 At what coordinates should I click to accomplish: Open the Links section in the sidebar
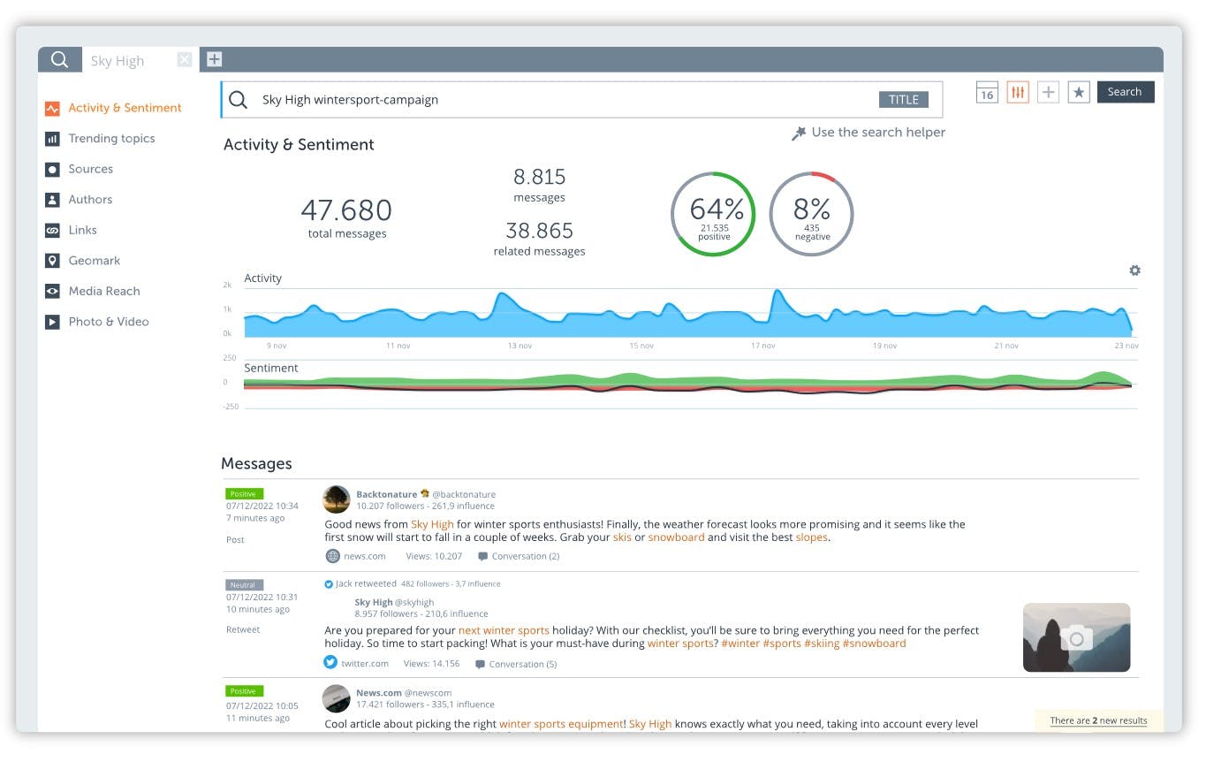click(x=71, y=230)
